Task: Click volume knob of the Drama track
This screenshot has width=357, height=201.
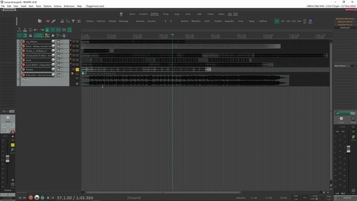Action: 53,69
